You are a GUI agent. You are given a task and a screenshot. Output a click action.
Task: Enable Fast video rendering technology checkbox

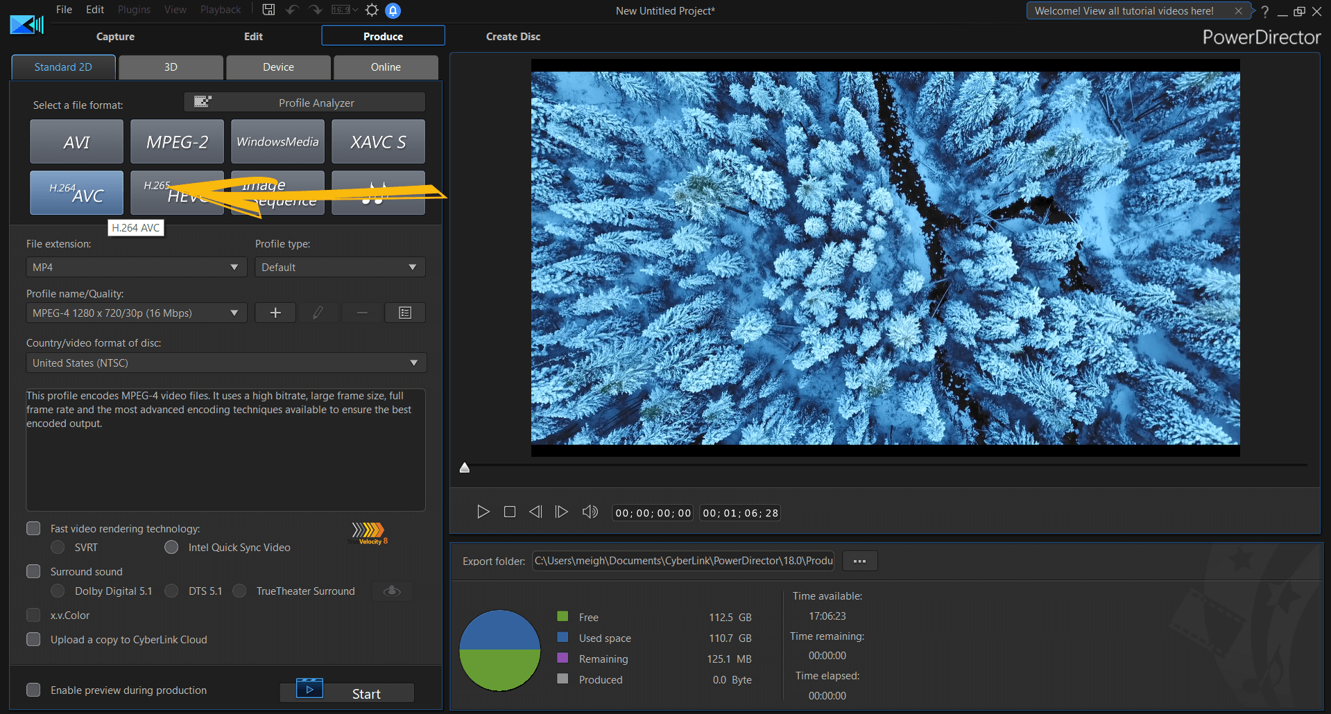[33, 528]
